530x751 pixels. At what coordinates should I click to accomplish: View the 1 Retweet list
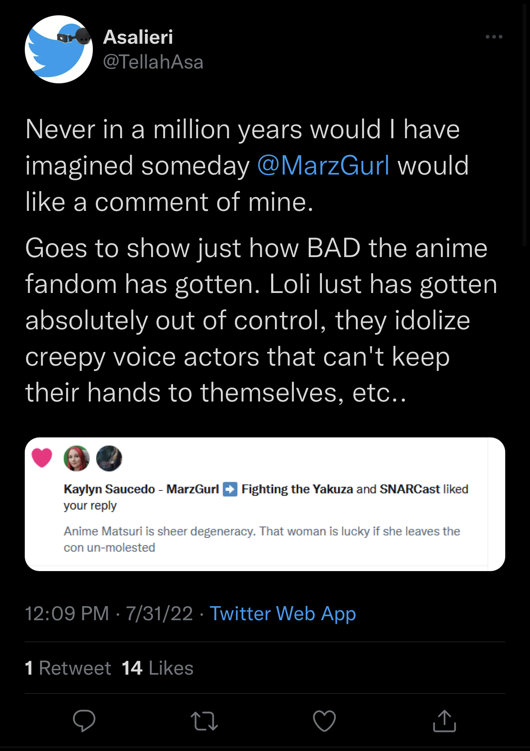(68, 668)
